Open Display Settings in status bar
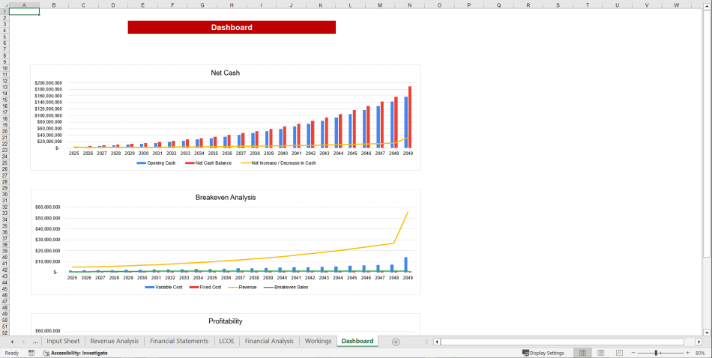The image size is (712, 358). [x=543, y=353]
